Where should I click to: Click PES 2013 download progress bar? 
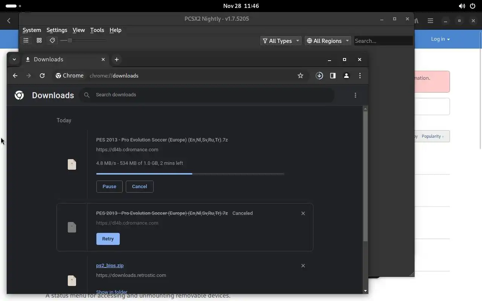tap(190, 174)
